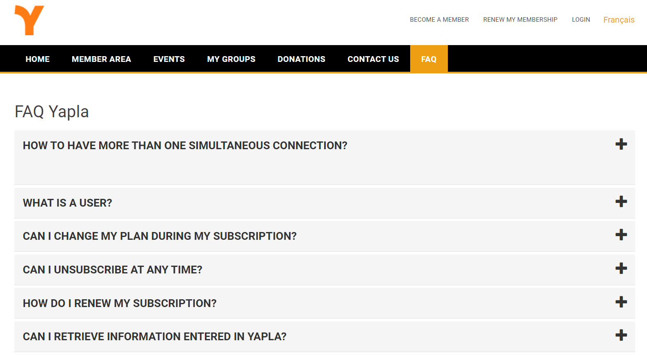Show answer for 'How do I renew my subscription?'
The width and height of the screenshot is (647, 355).
click(120, 303)
